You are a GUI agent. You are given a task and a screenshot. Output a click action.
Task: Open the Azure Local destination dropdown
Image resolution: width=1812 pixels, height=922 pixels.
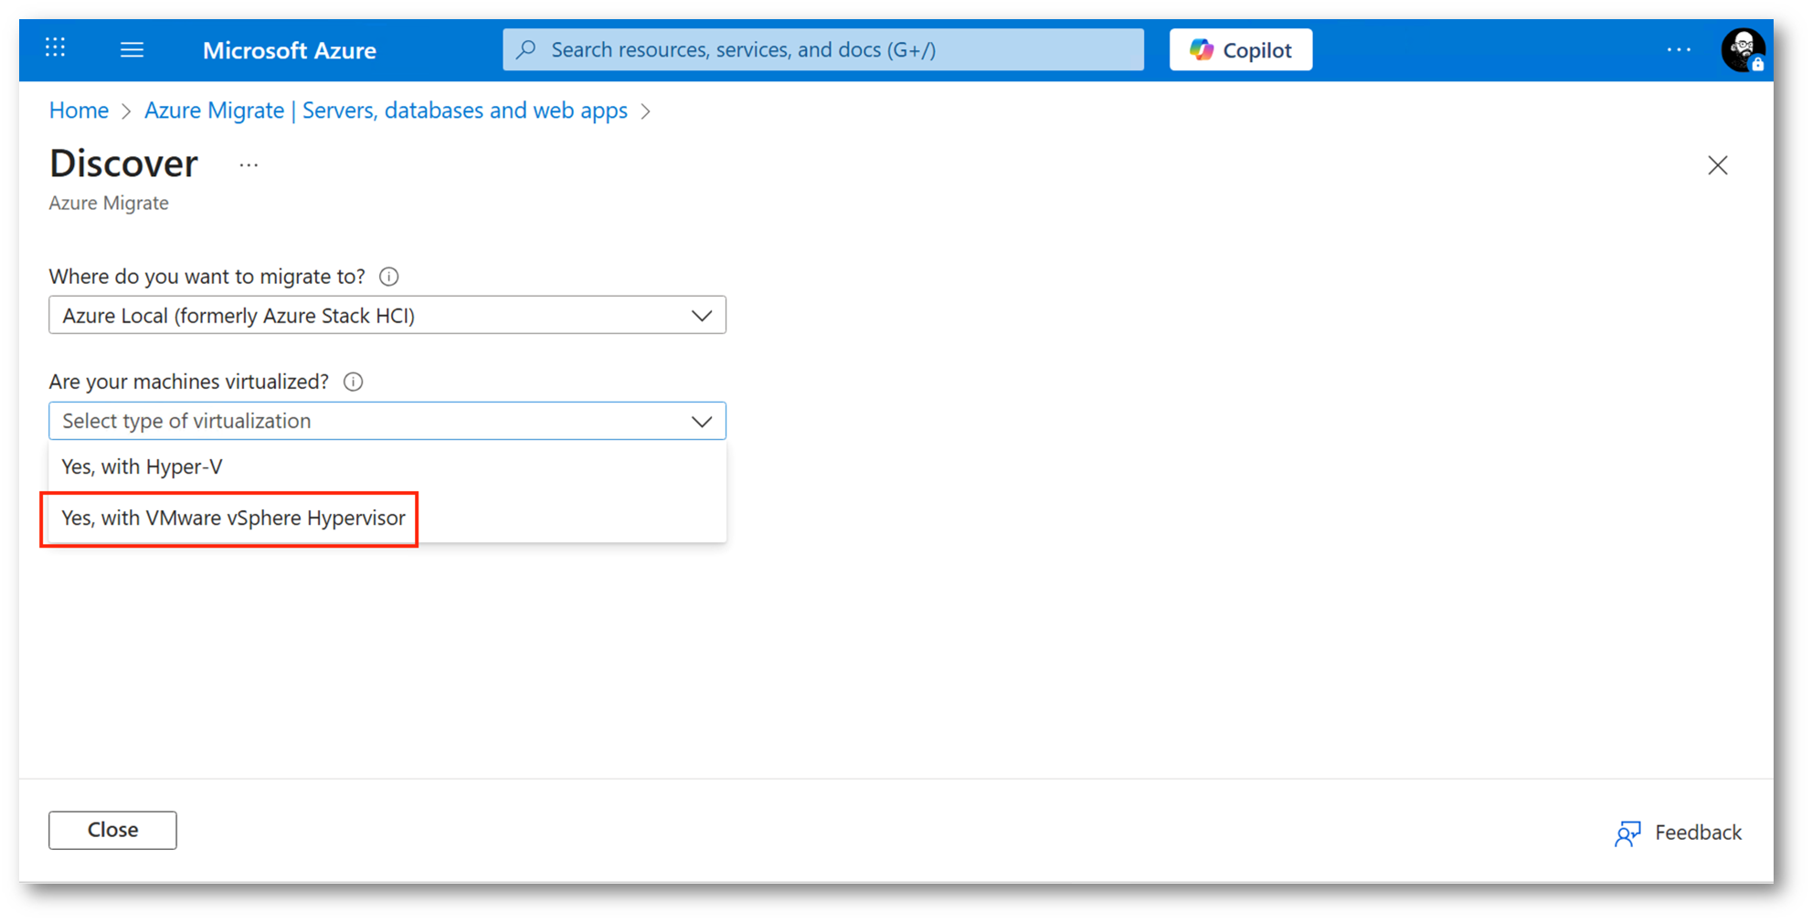point(387,315)
